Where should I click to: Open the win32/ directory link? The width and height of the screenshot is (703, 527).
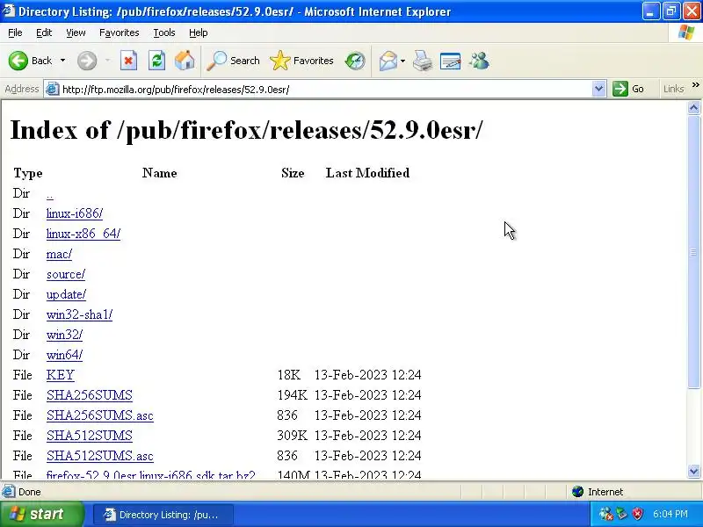[x=64, y=335]
